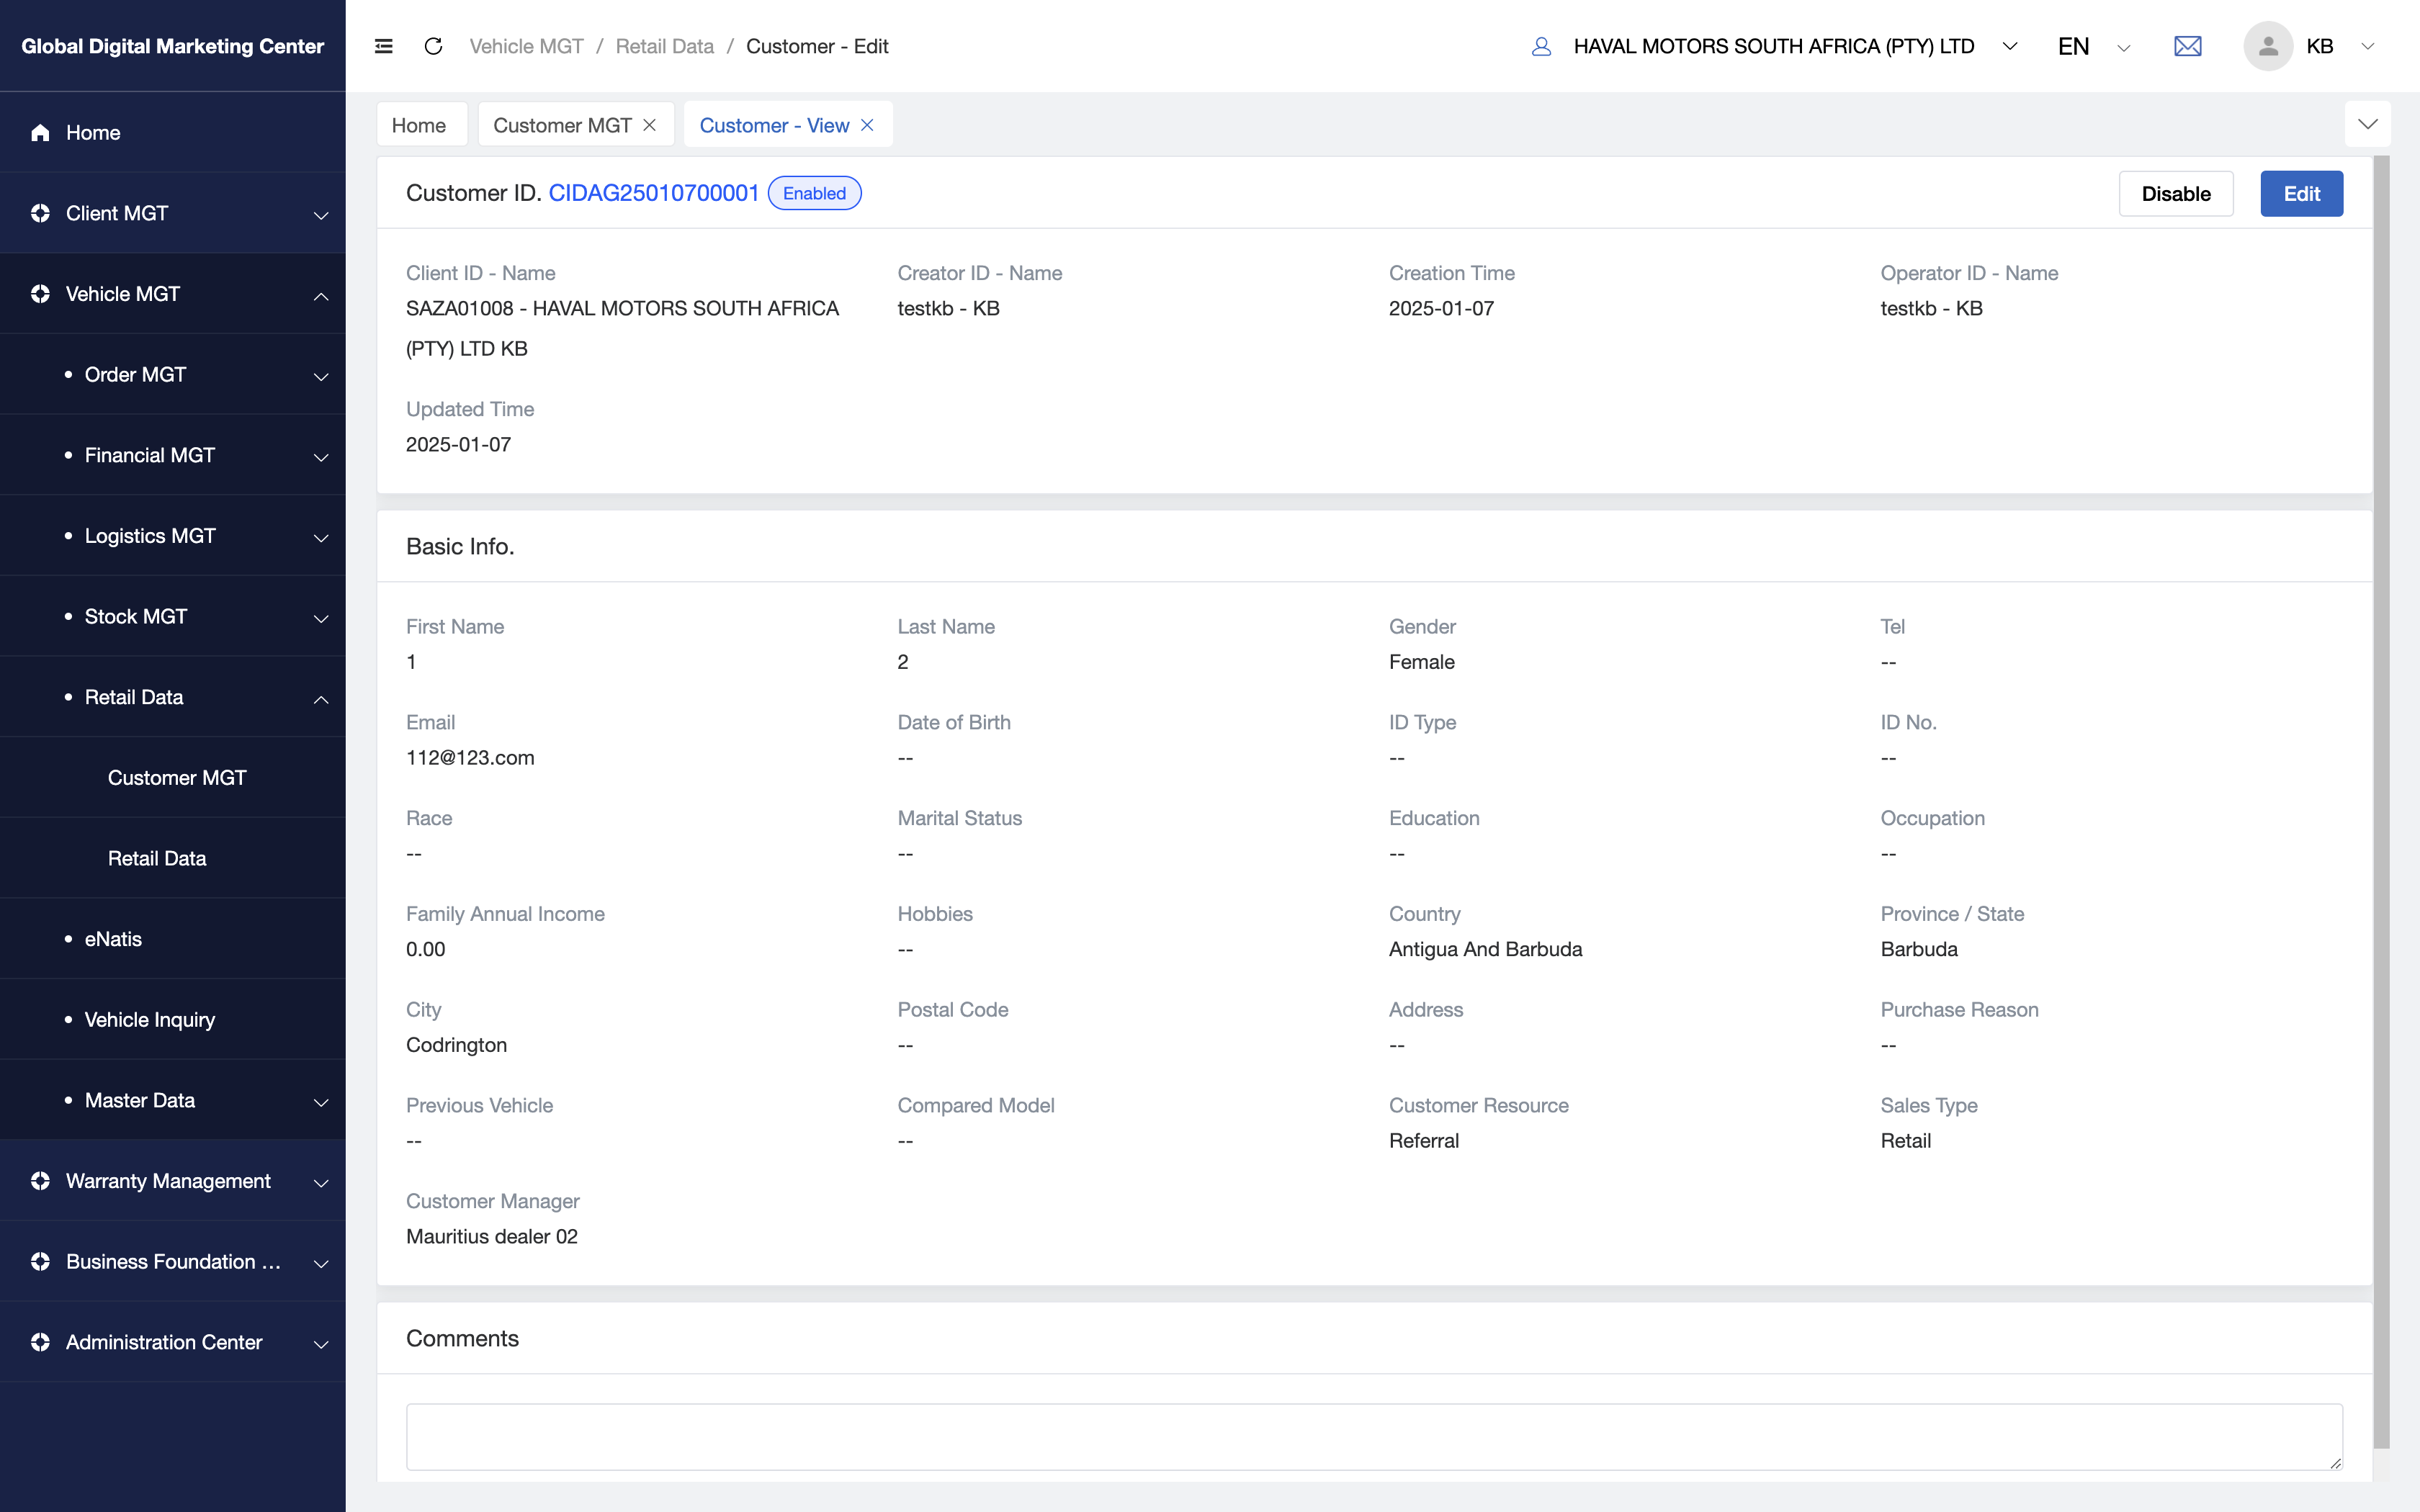Open the tabs overflow dropdown chevron
The image size is (2420, 1512).
point(2367,124)
